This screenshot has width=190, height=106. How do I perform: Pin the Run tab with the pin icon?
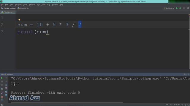click(2, 93)
